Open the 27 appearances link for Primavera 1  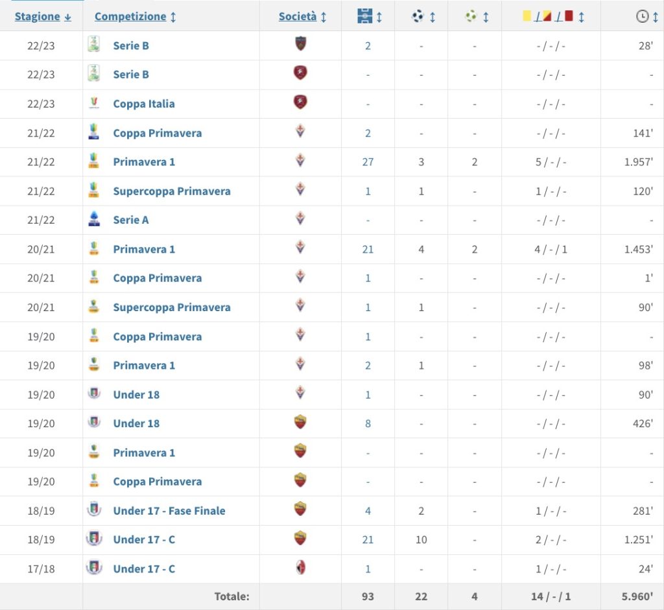(x=368, y=162)
